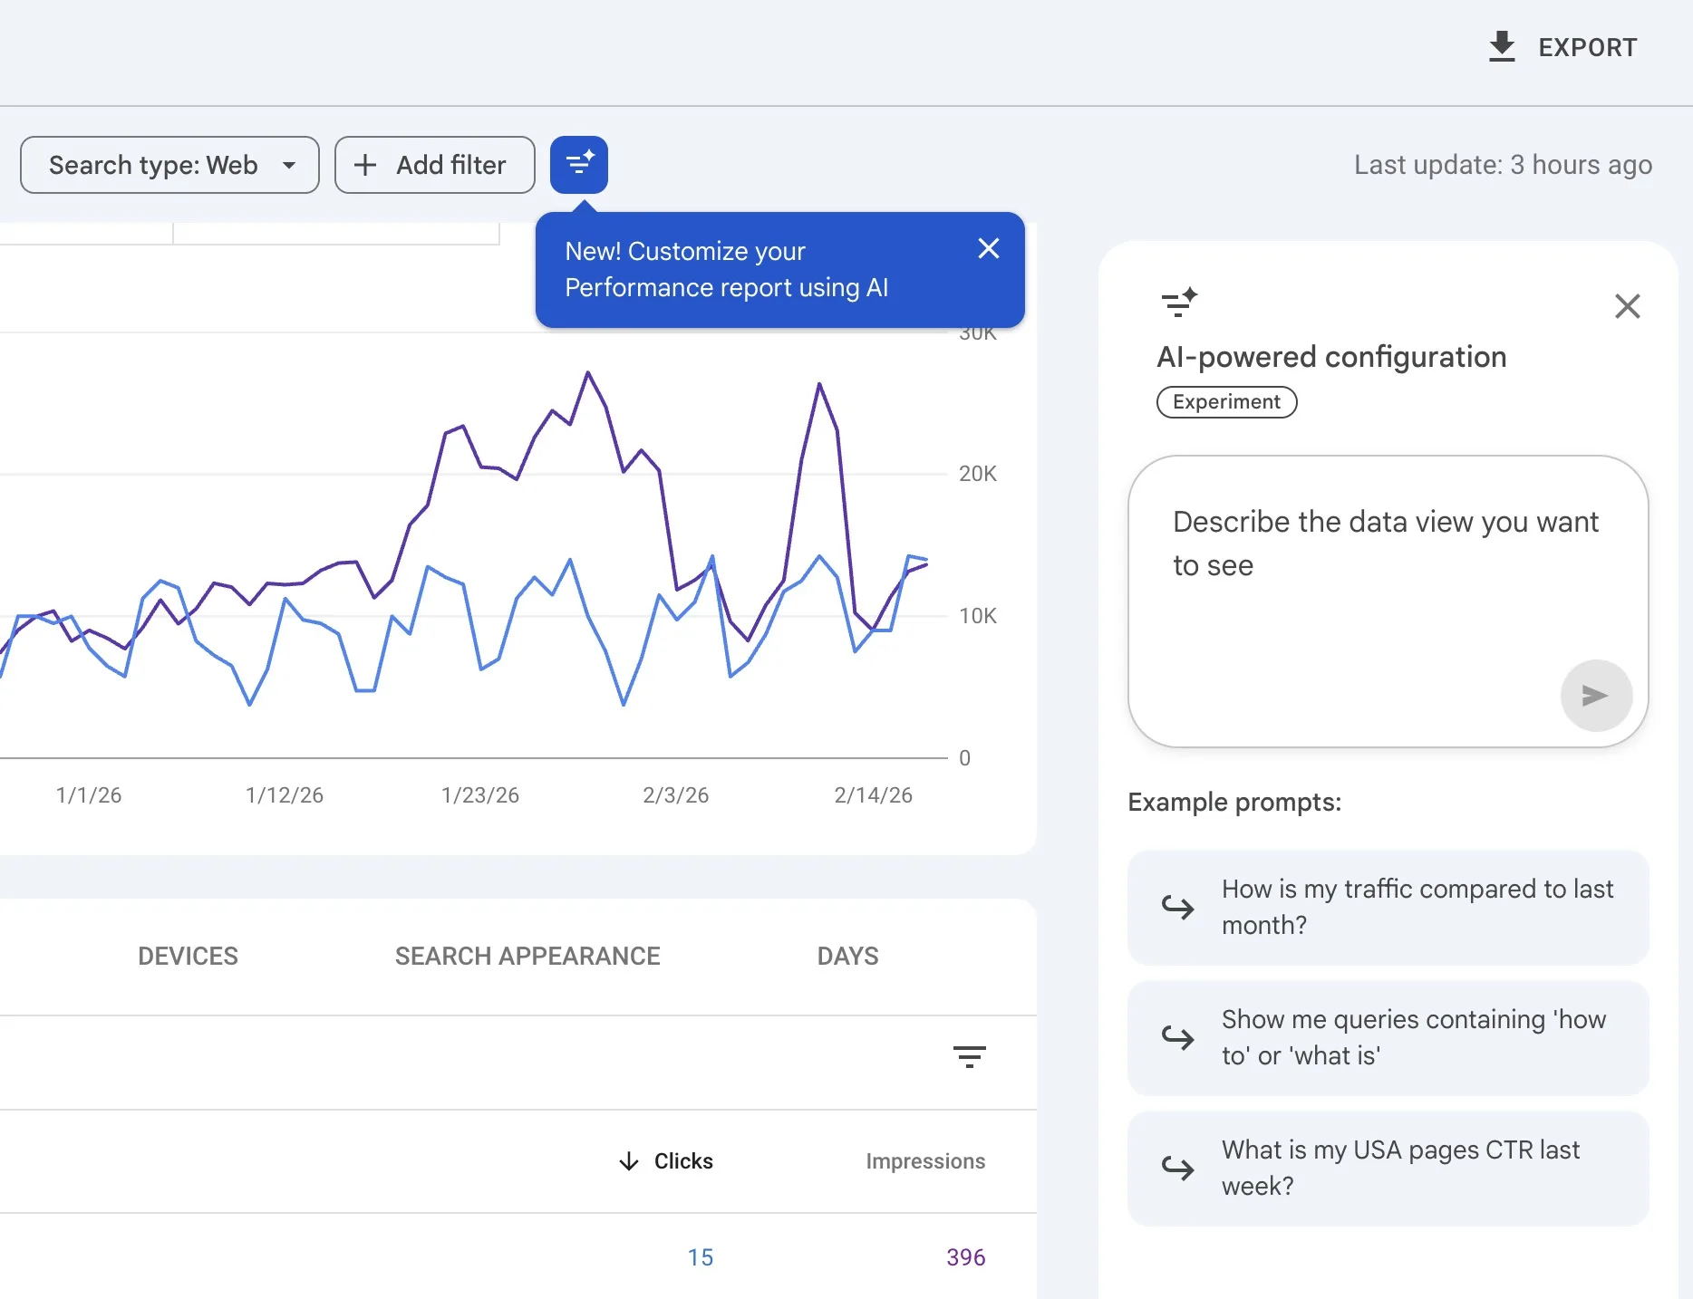This screenshot has height=1299, width=1693.
Task: Click the impressions value 396
Action: (x=966, y=1257)
